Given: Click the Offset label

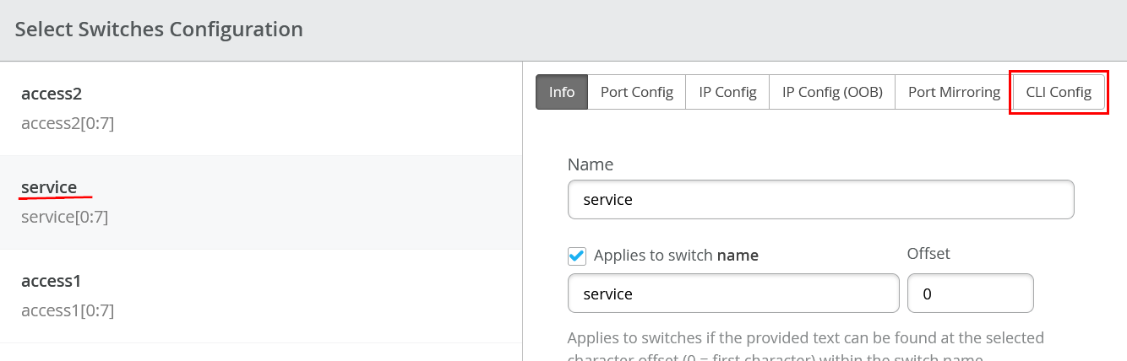Looking at the screenshot, I should [928, 253].
